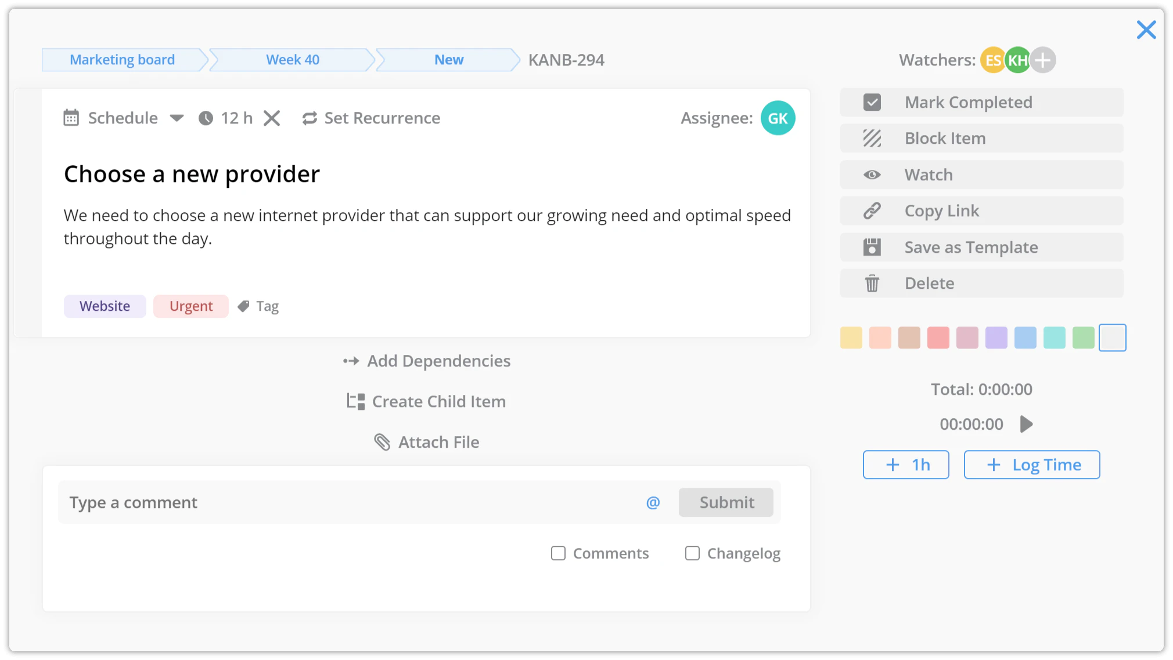Go to Marketing board breadcrumb

point(122,60)
